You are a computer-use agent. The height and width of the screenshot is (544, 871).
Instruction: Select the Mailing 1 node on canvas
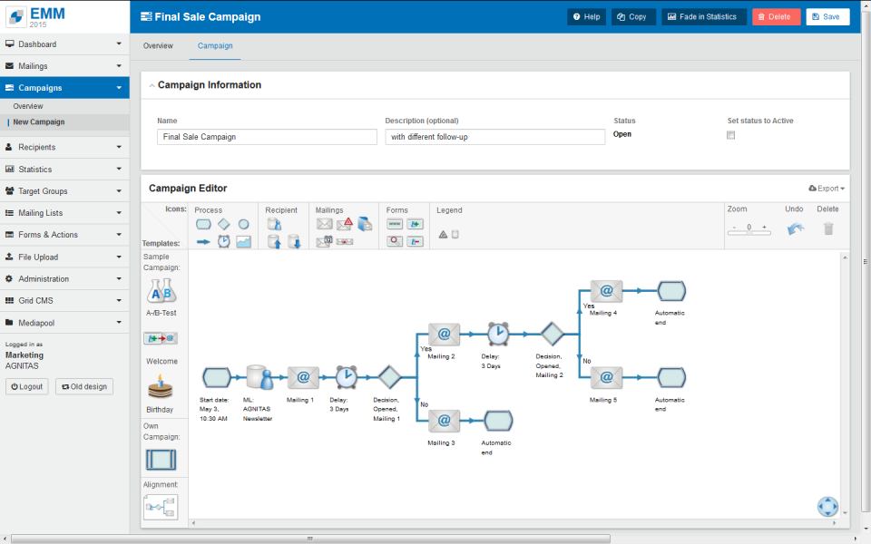pyautogui.click(x=303, y=377)
